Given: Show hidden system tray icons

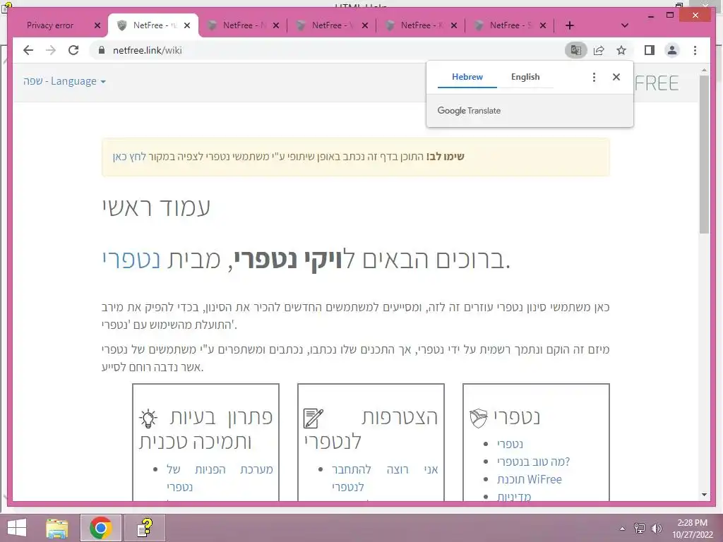Looking at the screenshot, I should (623, 529).
